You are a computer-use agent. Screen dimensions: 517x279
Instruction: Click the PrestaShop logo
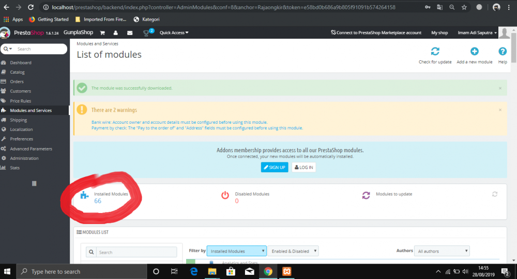coord(28,32)
